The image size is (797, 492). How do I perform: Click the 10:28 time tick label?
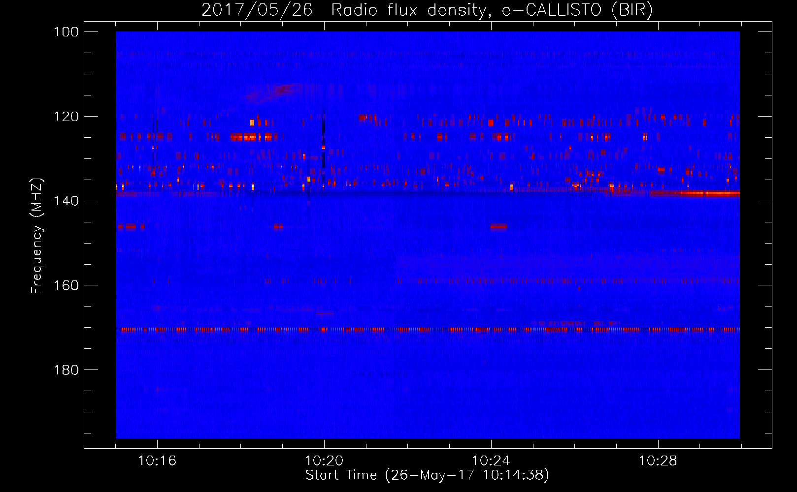[x=658, y=461]
